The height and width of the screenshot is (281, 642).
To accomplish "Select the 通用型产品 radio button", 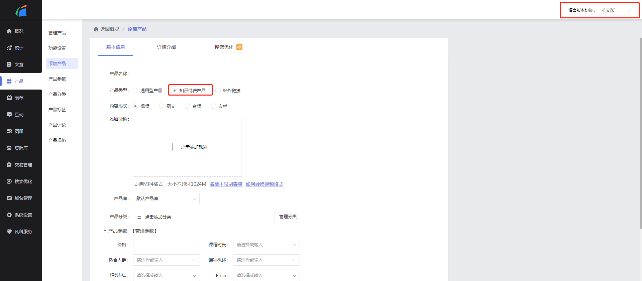I will click(135, 91).
